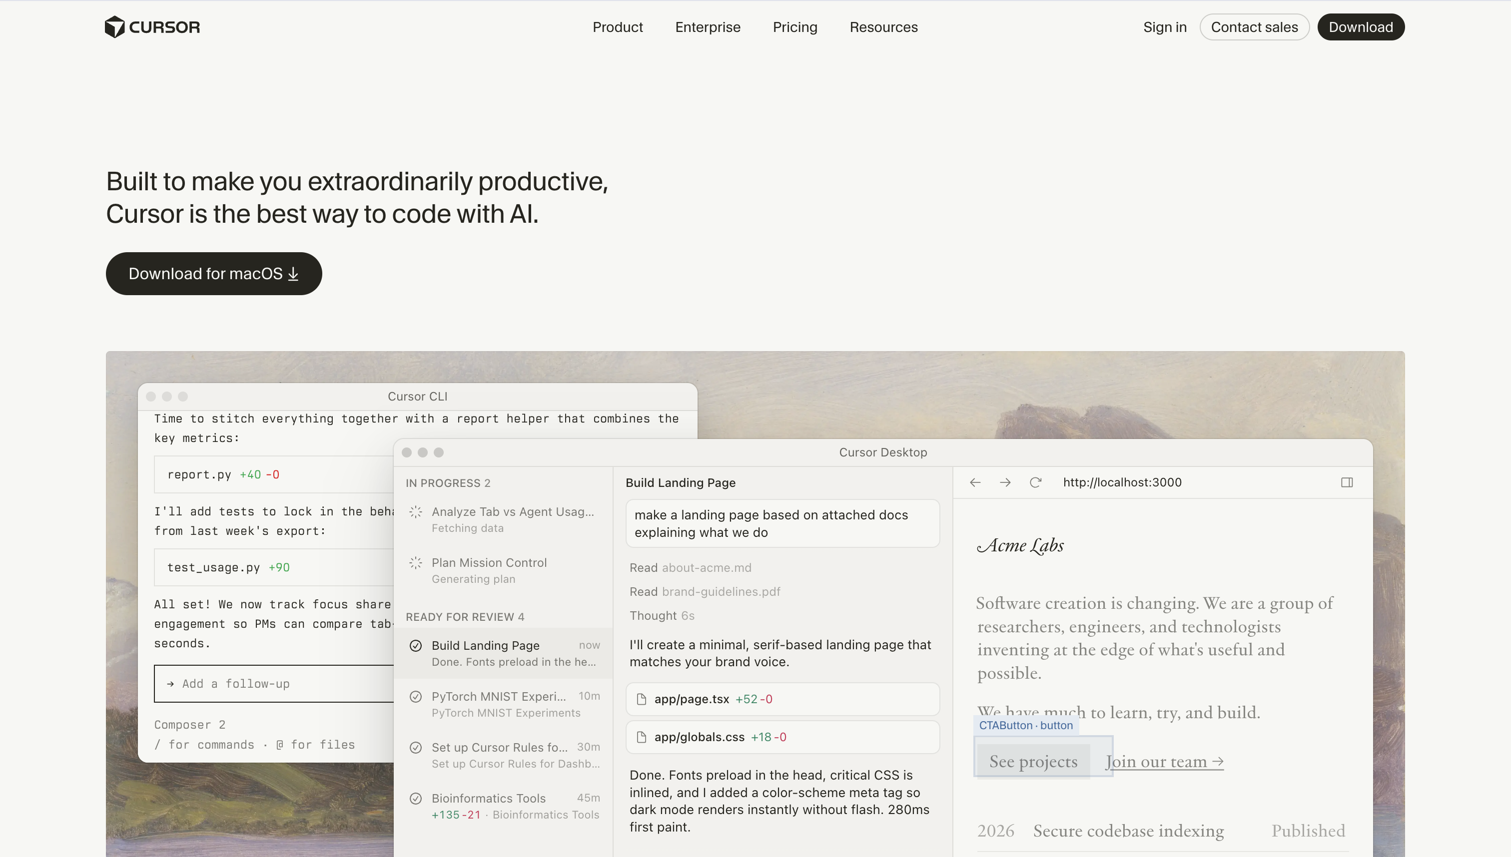Click the Sign in link
The width and height of the screenshot is (1511, 857).
(x=1165, y=27)
